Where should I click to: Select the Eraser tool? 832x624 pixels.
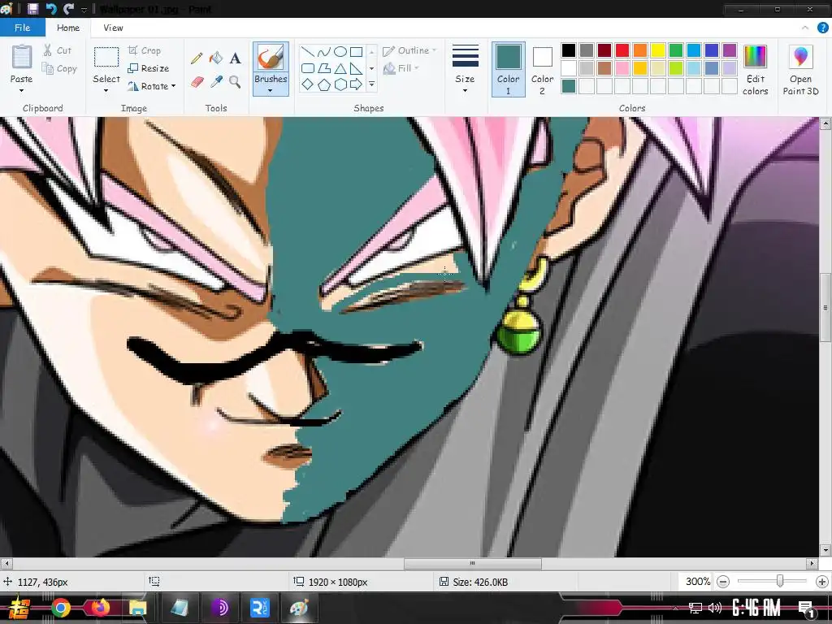[x=197, y=82]
